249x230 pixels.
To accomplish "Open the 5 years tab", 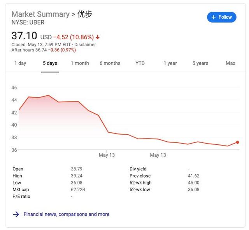I will (200, 63).
